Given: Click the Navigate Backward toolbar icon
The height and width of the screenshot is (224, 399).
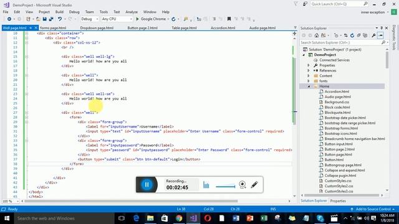Looking at the screenshot, I should (x=9, y=19).
